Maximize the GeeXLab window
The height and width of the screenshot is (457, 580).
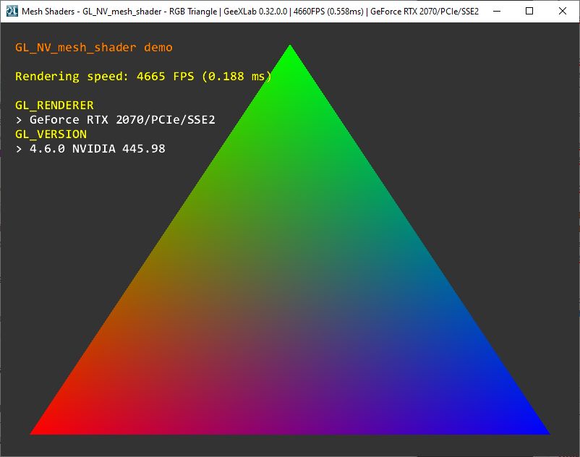pyautogui.click(x=530, y=12)
